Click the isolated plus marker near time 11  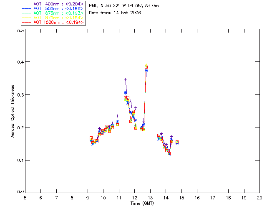(117, 116)
